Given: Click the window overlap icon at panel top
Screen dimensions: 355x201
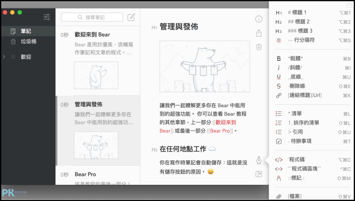Looking at the screenshot, I should click(x=349, y=5).
